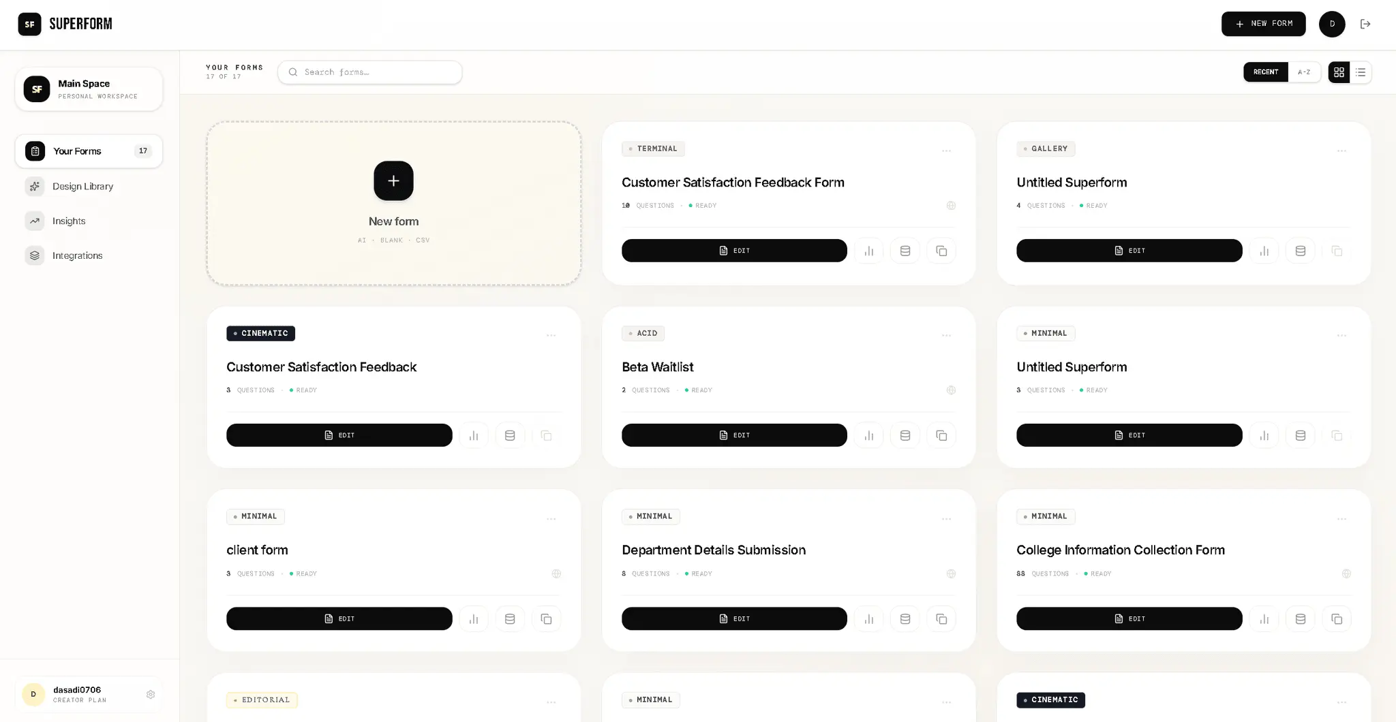Image resolution: width=1396 pixels, height=722 pixels.
Task: Sort forms A-Z
Action: (x=1304, y=72)
